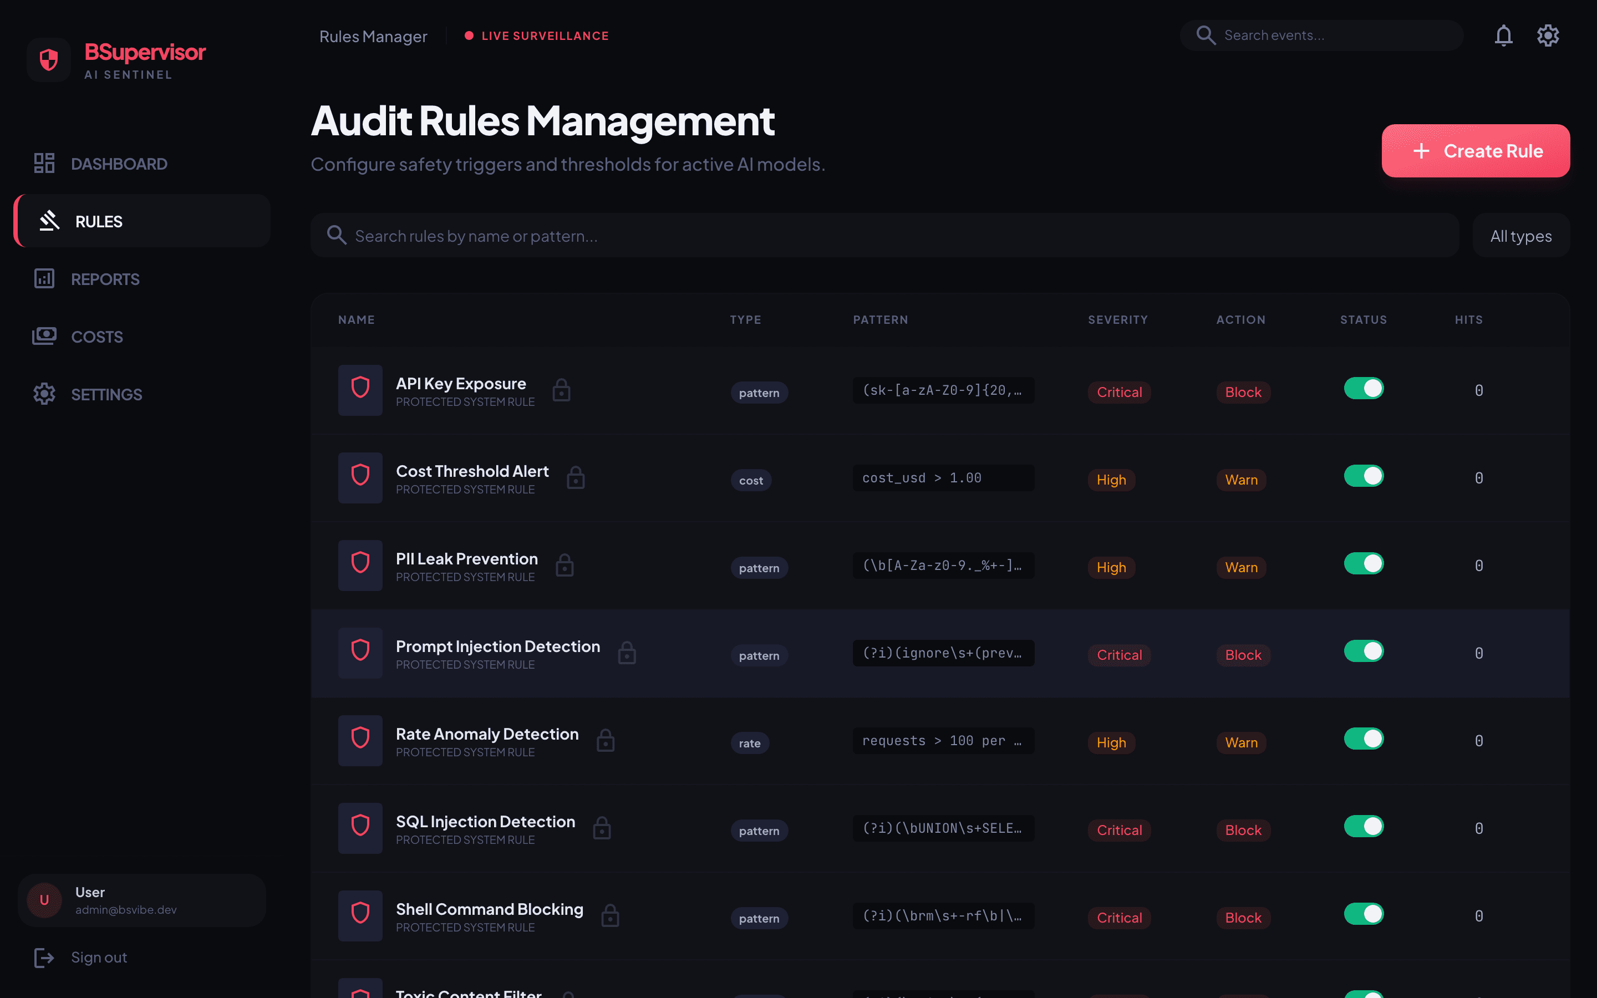Image resolution: width=1597 pixels, height=998 pixels.
Task: Click the High badge for Rate Anomaly Detection
Action: point(1111,742)
